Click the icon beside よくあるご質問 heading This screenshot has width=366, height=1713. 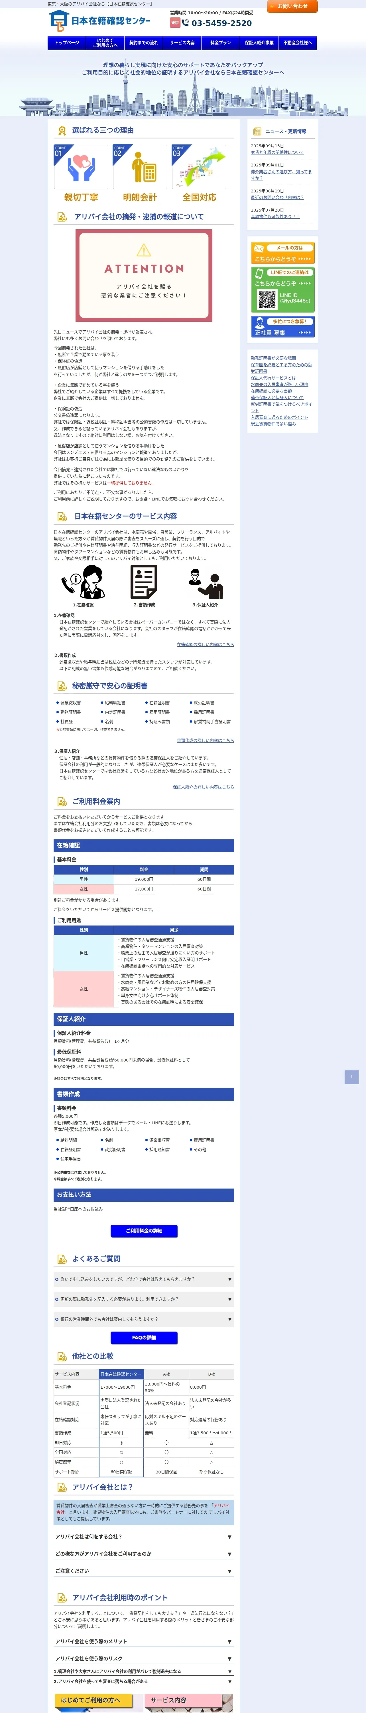point(62,1259)
